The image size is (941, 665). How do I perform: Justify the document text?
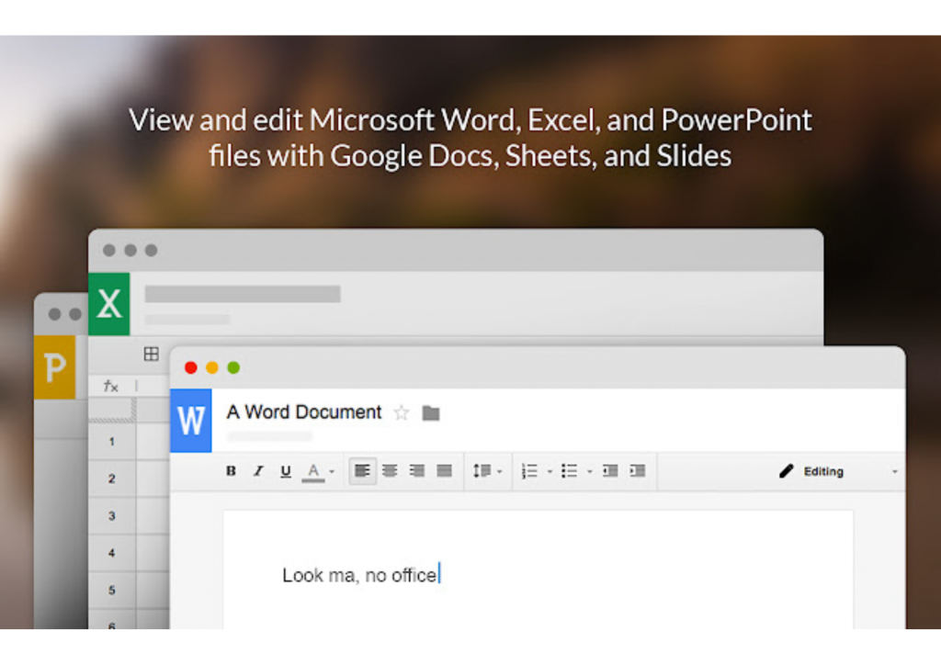444,470
